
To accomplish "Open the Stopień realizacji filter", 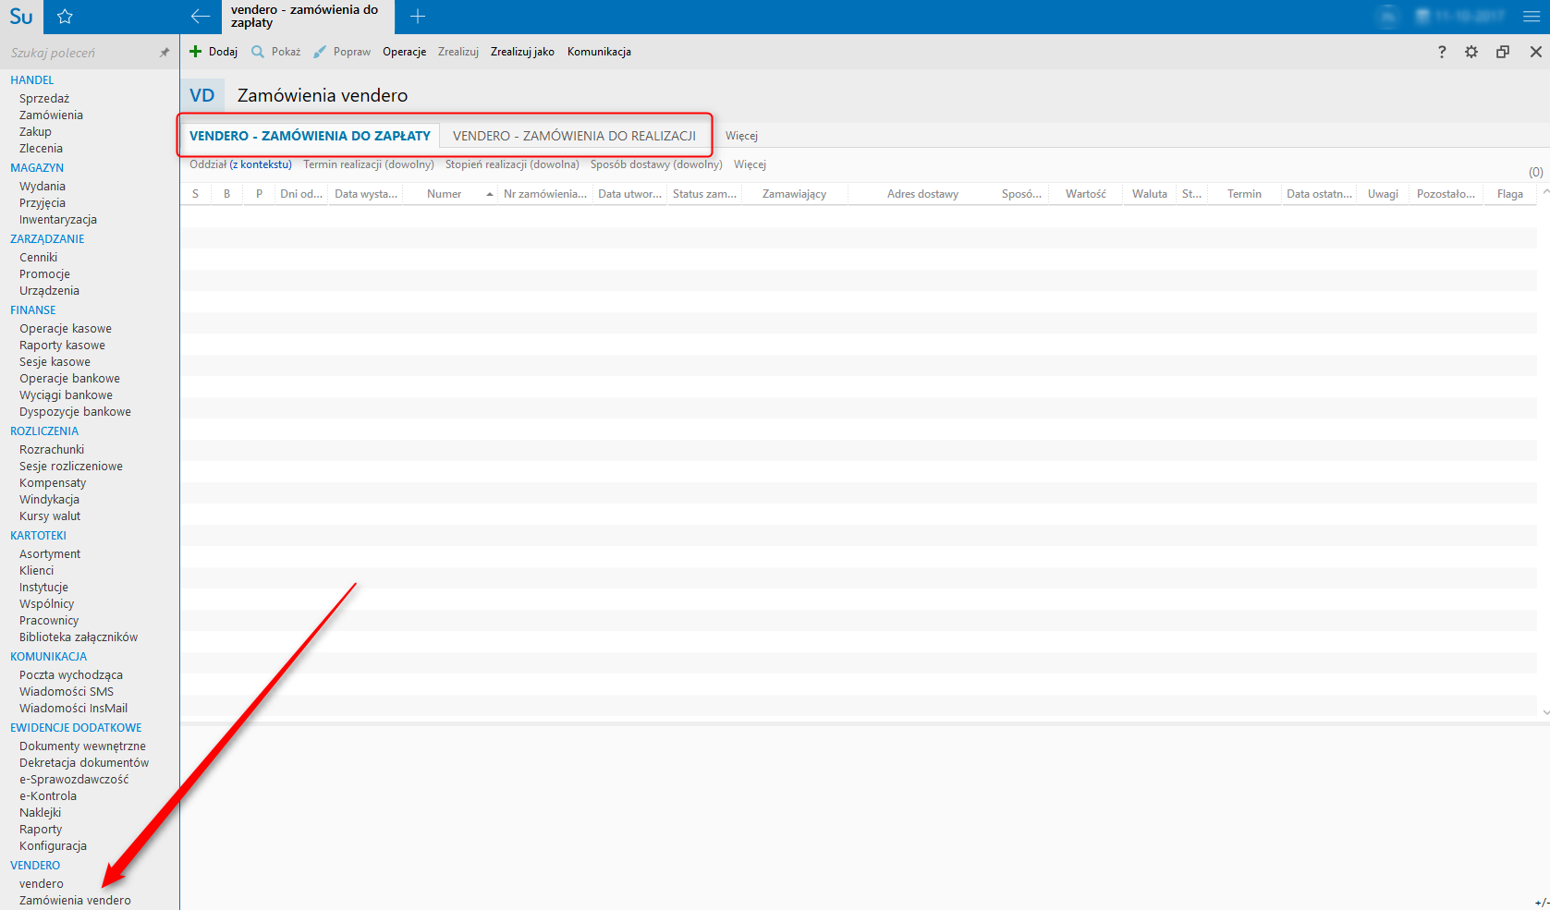I will pyautogui.click(x=512, y=164).
